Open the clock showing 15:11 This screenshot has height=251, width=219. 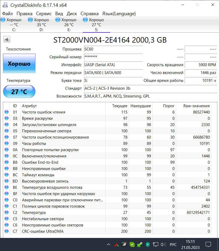tap(190, 244)
